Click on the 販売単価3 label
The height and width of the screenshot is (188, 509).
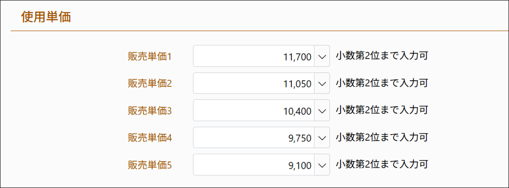coord(150,111)
